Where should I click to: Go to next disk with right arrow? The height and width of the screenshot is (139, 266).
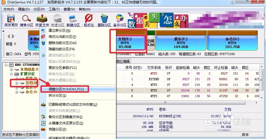pos(13,36)
